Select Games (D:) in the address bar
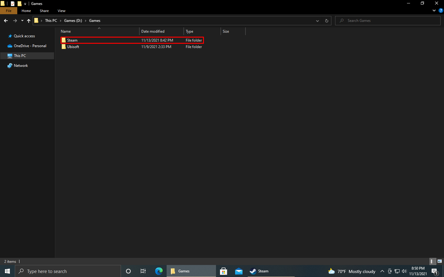The image size is (444, 277). [73, 21]
